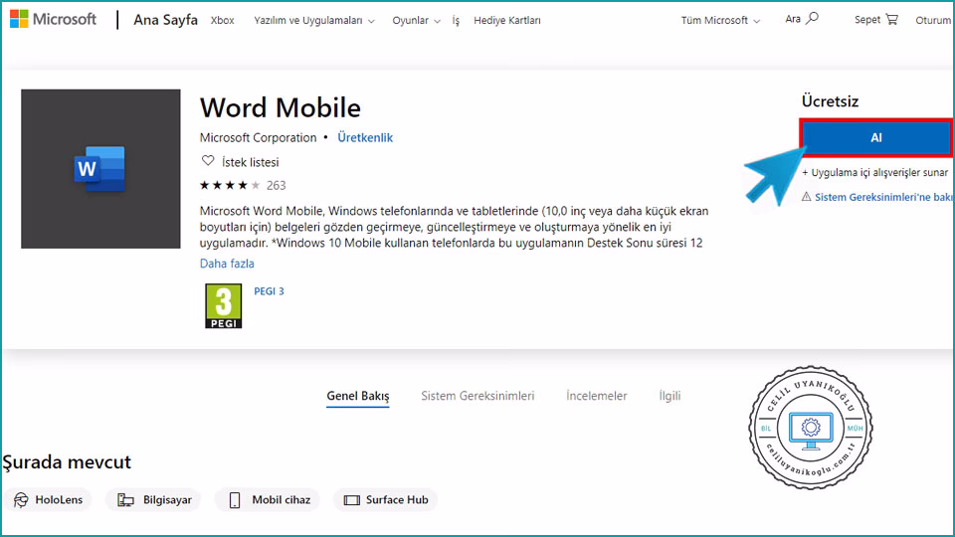Go to the Xbox menu item

point(222,20)
